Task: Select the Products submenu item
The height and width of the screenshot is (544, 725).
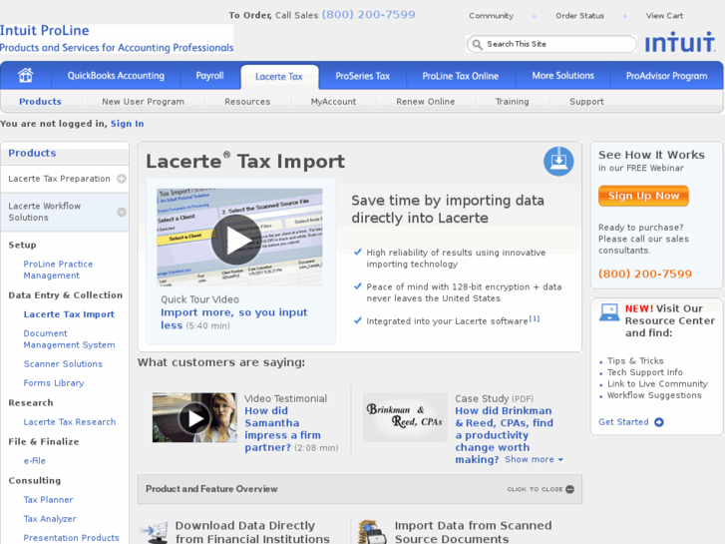Action: click(40, 102)
